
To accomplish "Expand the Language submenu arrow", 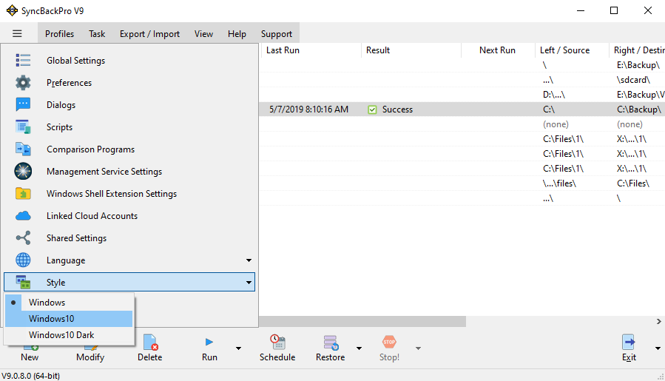I will pos(249,260).
